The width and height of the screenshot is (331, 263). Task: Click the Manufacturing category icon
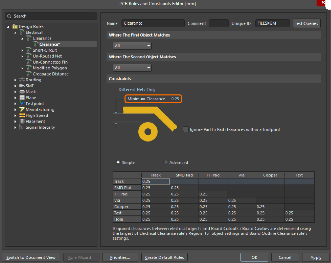22,109
